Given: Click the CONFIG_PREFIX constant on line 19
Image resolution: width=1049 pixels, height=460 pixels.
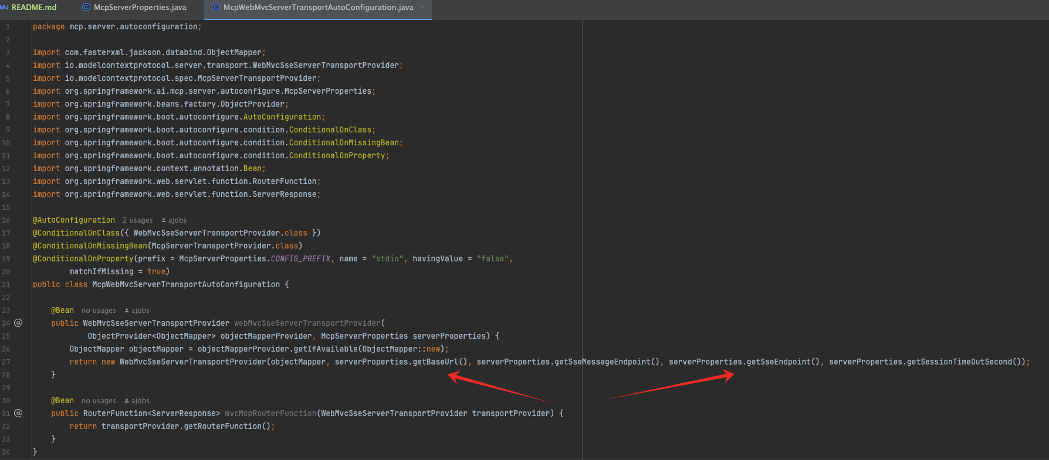Looking at the screenshot, I should click(x=300, y=259).
